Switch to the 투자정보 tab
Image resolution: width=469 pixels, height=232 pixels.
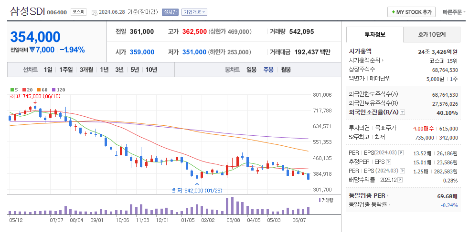pyautogui.click(x=375, y=35)
